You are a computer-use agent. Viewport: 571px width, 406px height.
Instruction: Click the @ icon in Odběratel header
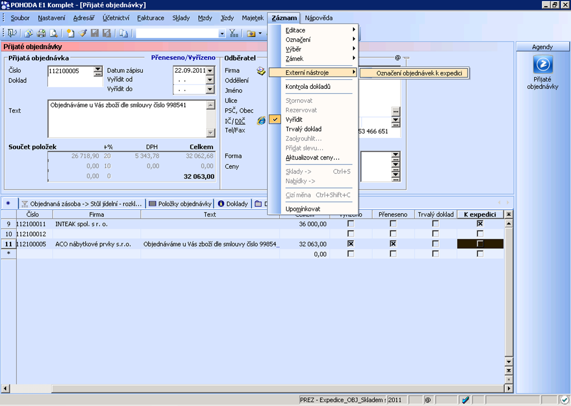point(398,58)
